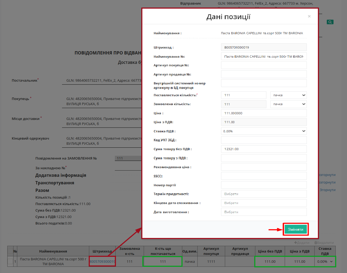Open the 0.00% VAT dropdown in table row
The width and height of the screenshot is (347, 273).
325,261
